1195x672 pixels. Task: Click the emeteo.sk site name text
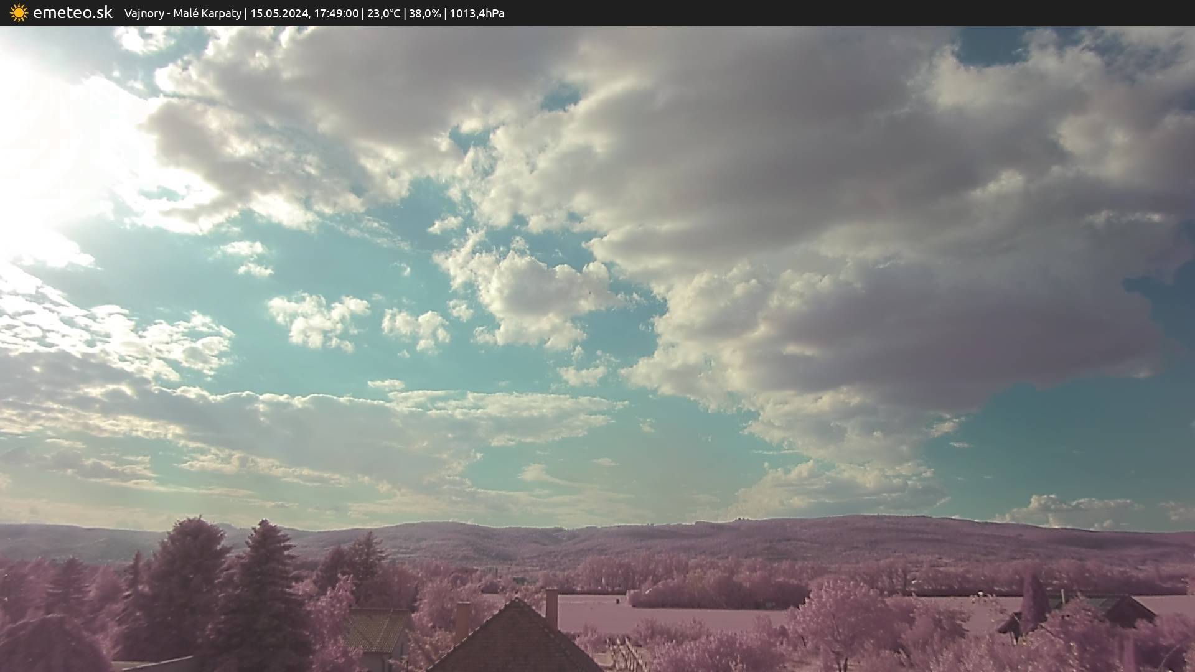(73, 13)
